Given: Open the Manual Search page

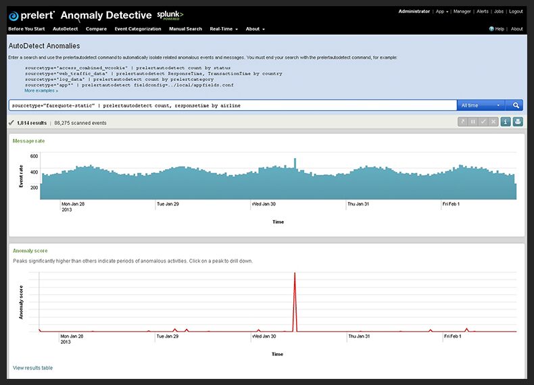Looking at the screenshot, I should click(x=186, y=29).
